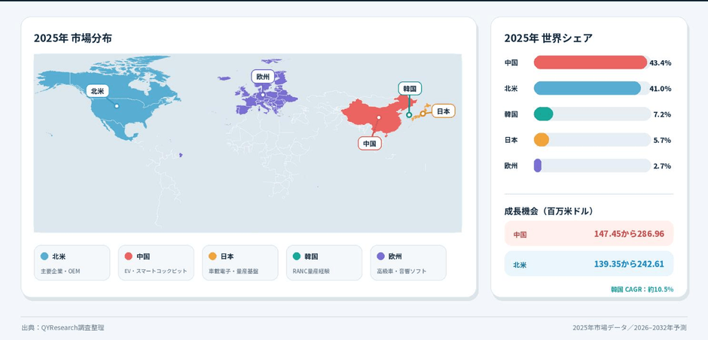
Task: Click the 2025年 市場分布 heading
Action: (x=73, y=38)
